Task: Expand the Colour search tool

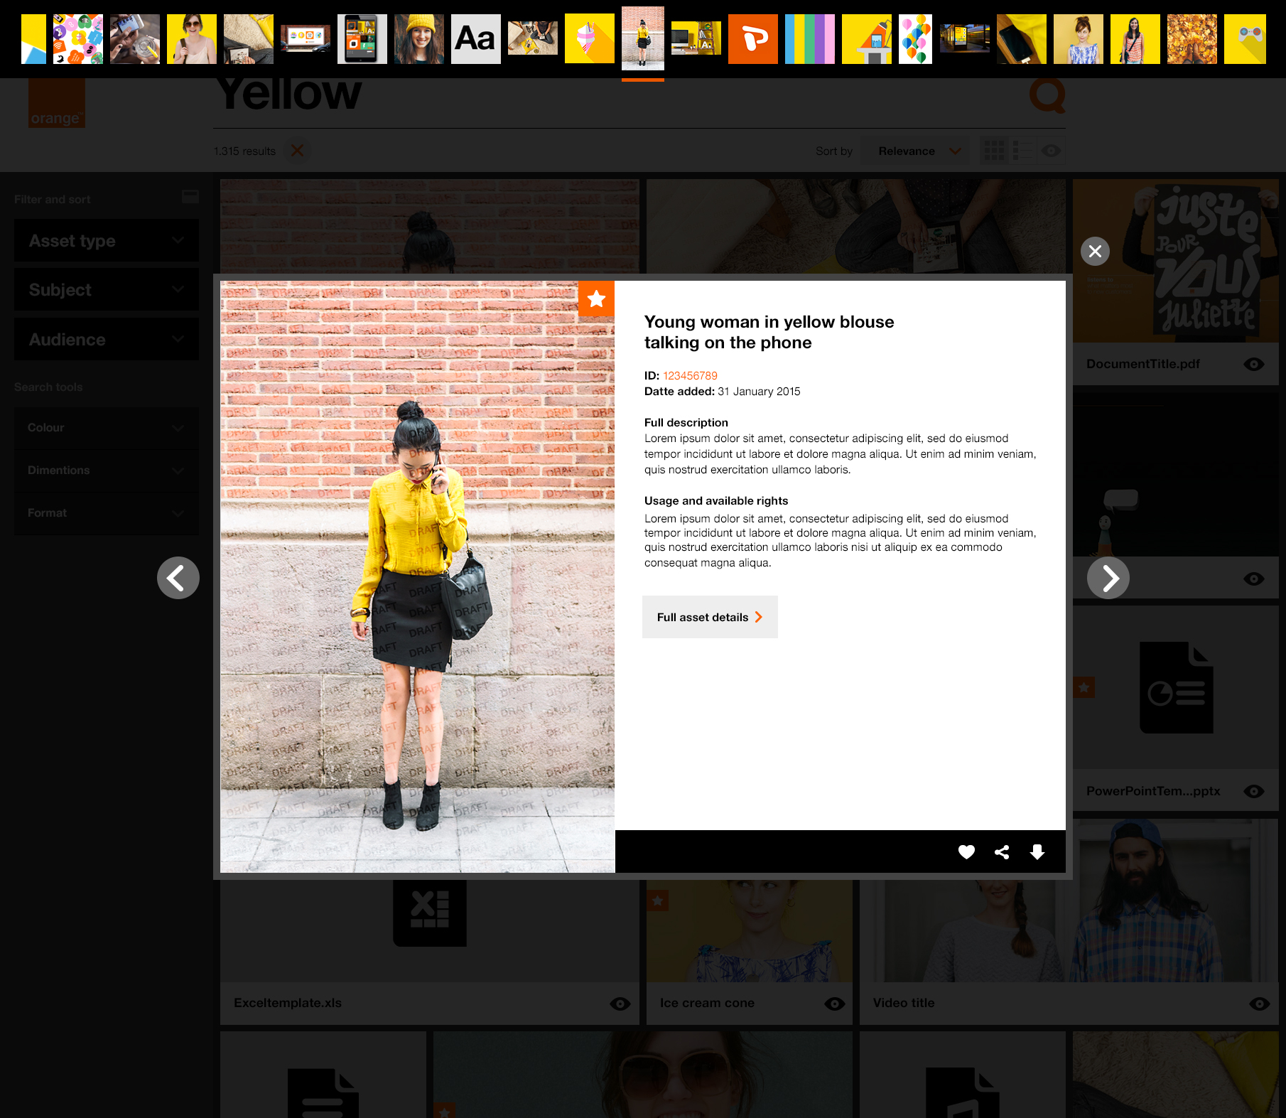Action: point(107,428)
